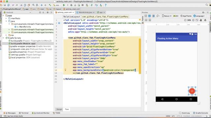Click the search magnifier in top right
The height and width of the screenshot is (118, 211).
[x=207, y=5]
